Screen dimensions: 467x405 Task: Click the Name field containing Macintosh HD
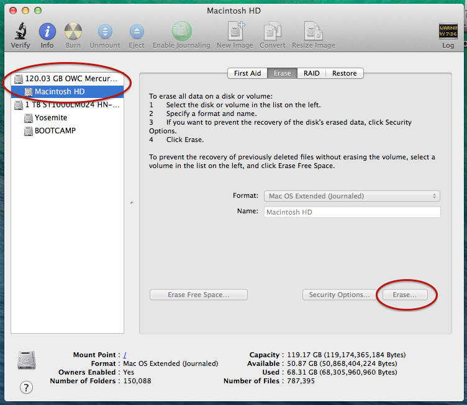(x=352, y=212)
